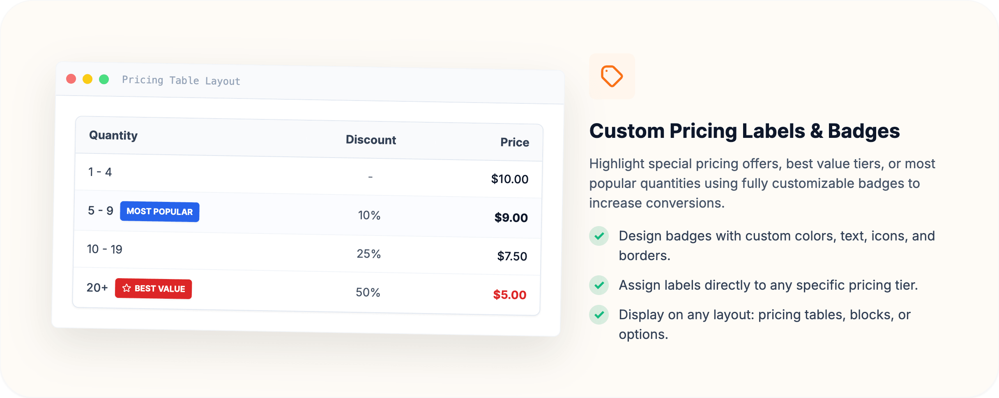The height and width of the screenshot is (398, 999).
Task: Click the 'Pricing Table Layout' window title
Action: tap(181, 80)
